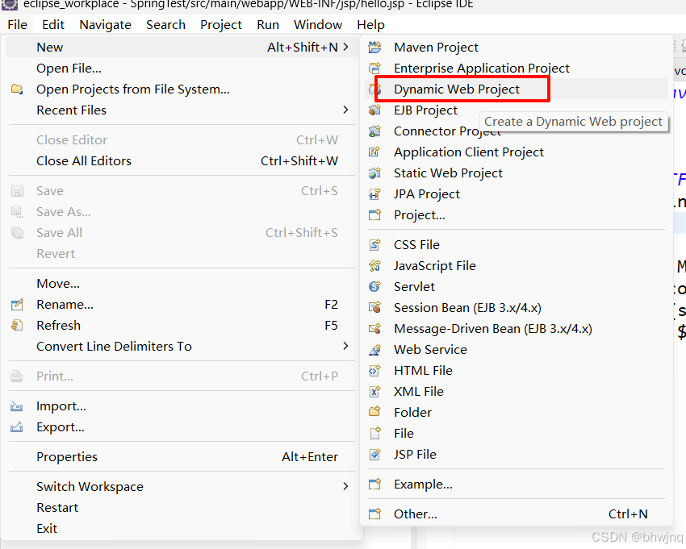This screenshot has width=686, height=549.
Task: Click the Project... wizard icon
Action: tap(374, 214)
